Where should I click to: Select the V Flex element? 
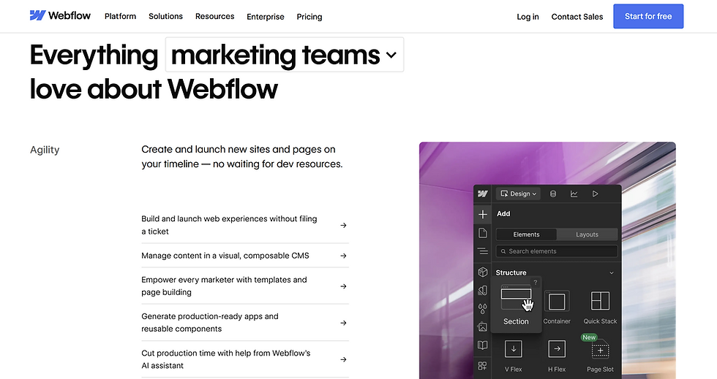514,356
